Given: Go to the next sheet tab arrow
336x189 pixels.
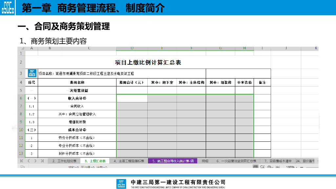Looking at the screenshot, I should click(x=35, y=161).
